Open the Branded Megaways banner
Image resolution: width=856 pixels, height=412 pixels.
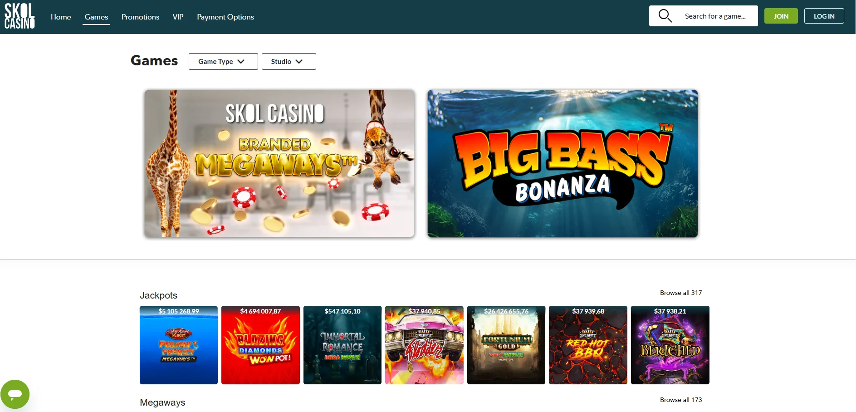coord(279,163)
